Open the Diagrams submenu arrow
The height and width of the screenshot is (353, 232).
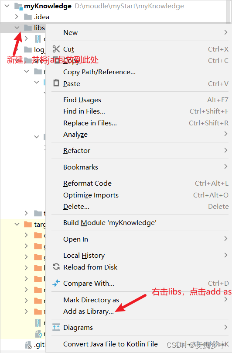click(226, 327)
